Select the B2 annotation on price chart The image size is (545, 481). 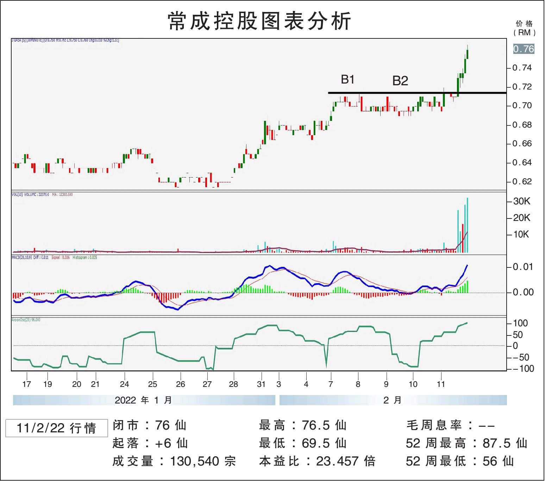[x=400, y=81]
